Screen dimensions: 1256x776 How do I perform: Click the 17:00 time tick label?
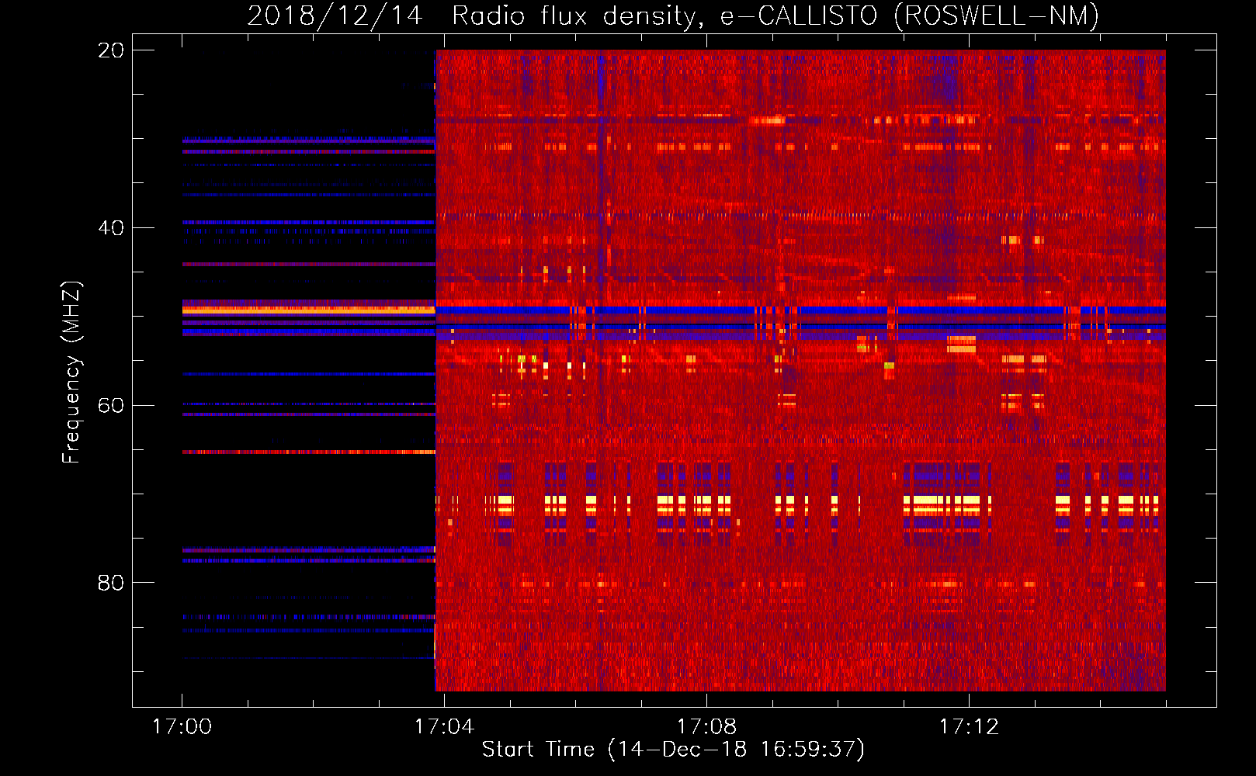182,727
